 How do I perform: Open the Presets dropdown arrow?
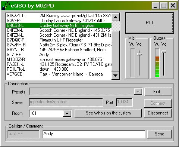[138, 92]
